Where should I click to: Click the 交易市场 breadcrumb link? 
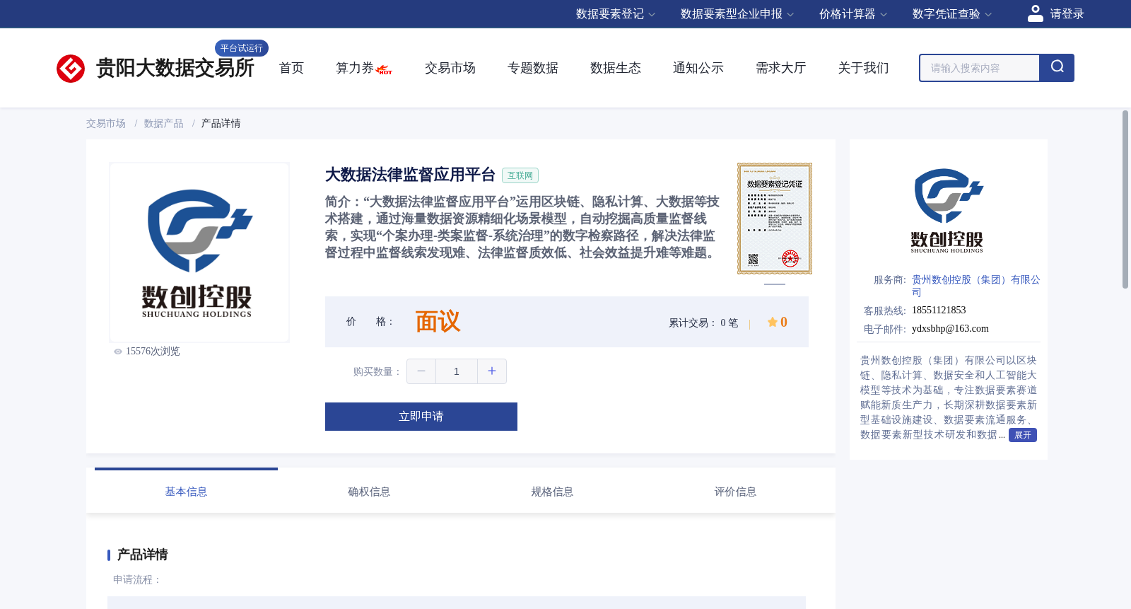106,124
